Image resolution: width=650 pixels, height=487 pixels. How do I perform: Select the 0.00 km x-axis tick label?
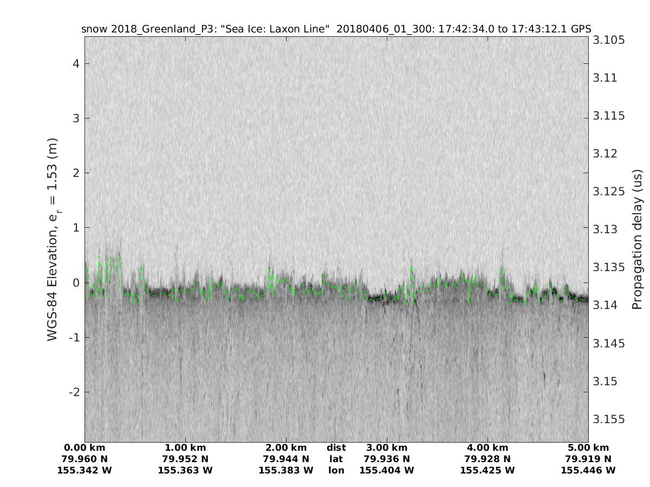[x=84, y=447]
